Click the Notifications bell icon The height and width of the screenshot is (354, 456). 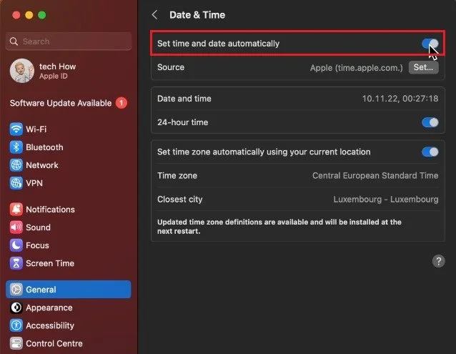(x=16, y=210)
